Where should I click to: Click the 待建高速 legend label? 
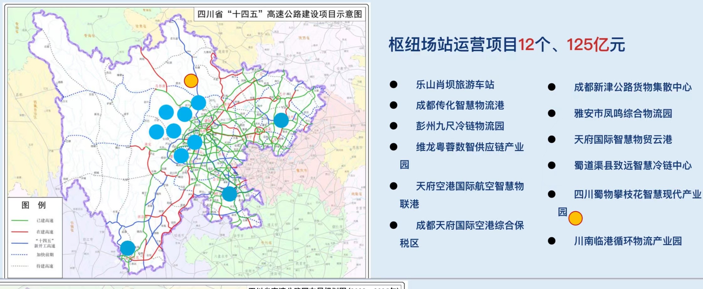[45, 266]
